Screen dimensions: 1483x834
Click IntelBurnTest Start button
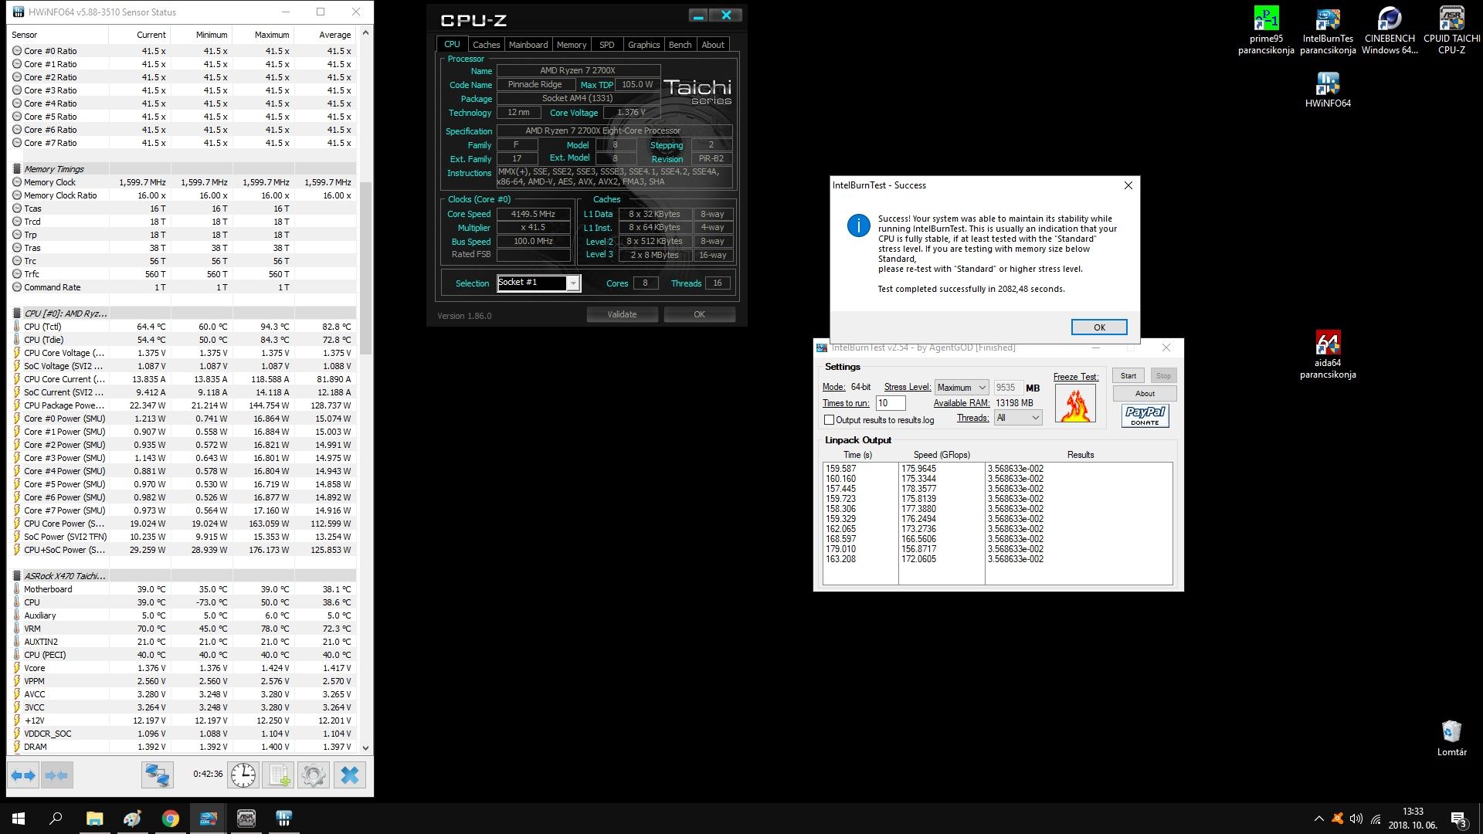tap(1128, 376)
